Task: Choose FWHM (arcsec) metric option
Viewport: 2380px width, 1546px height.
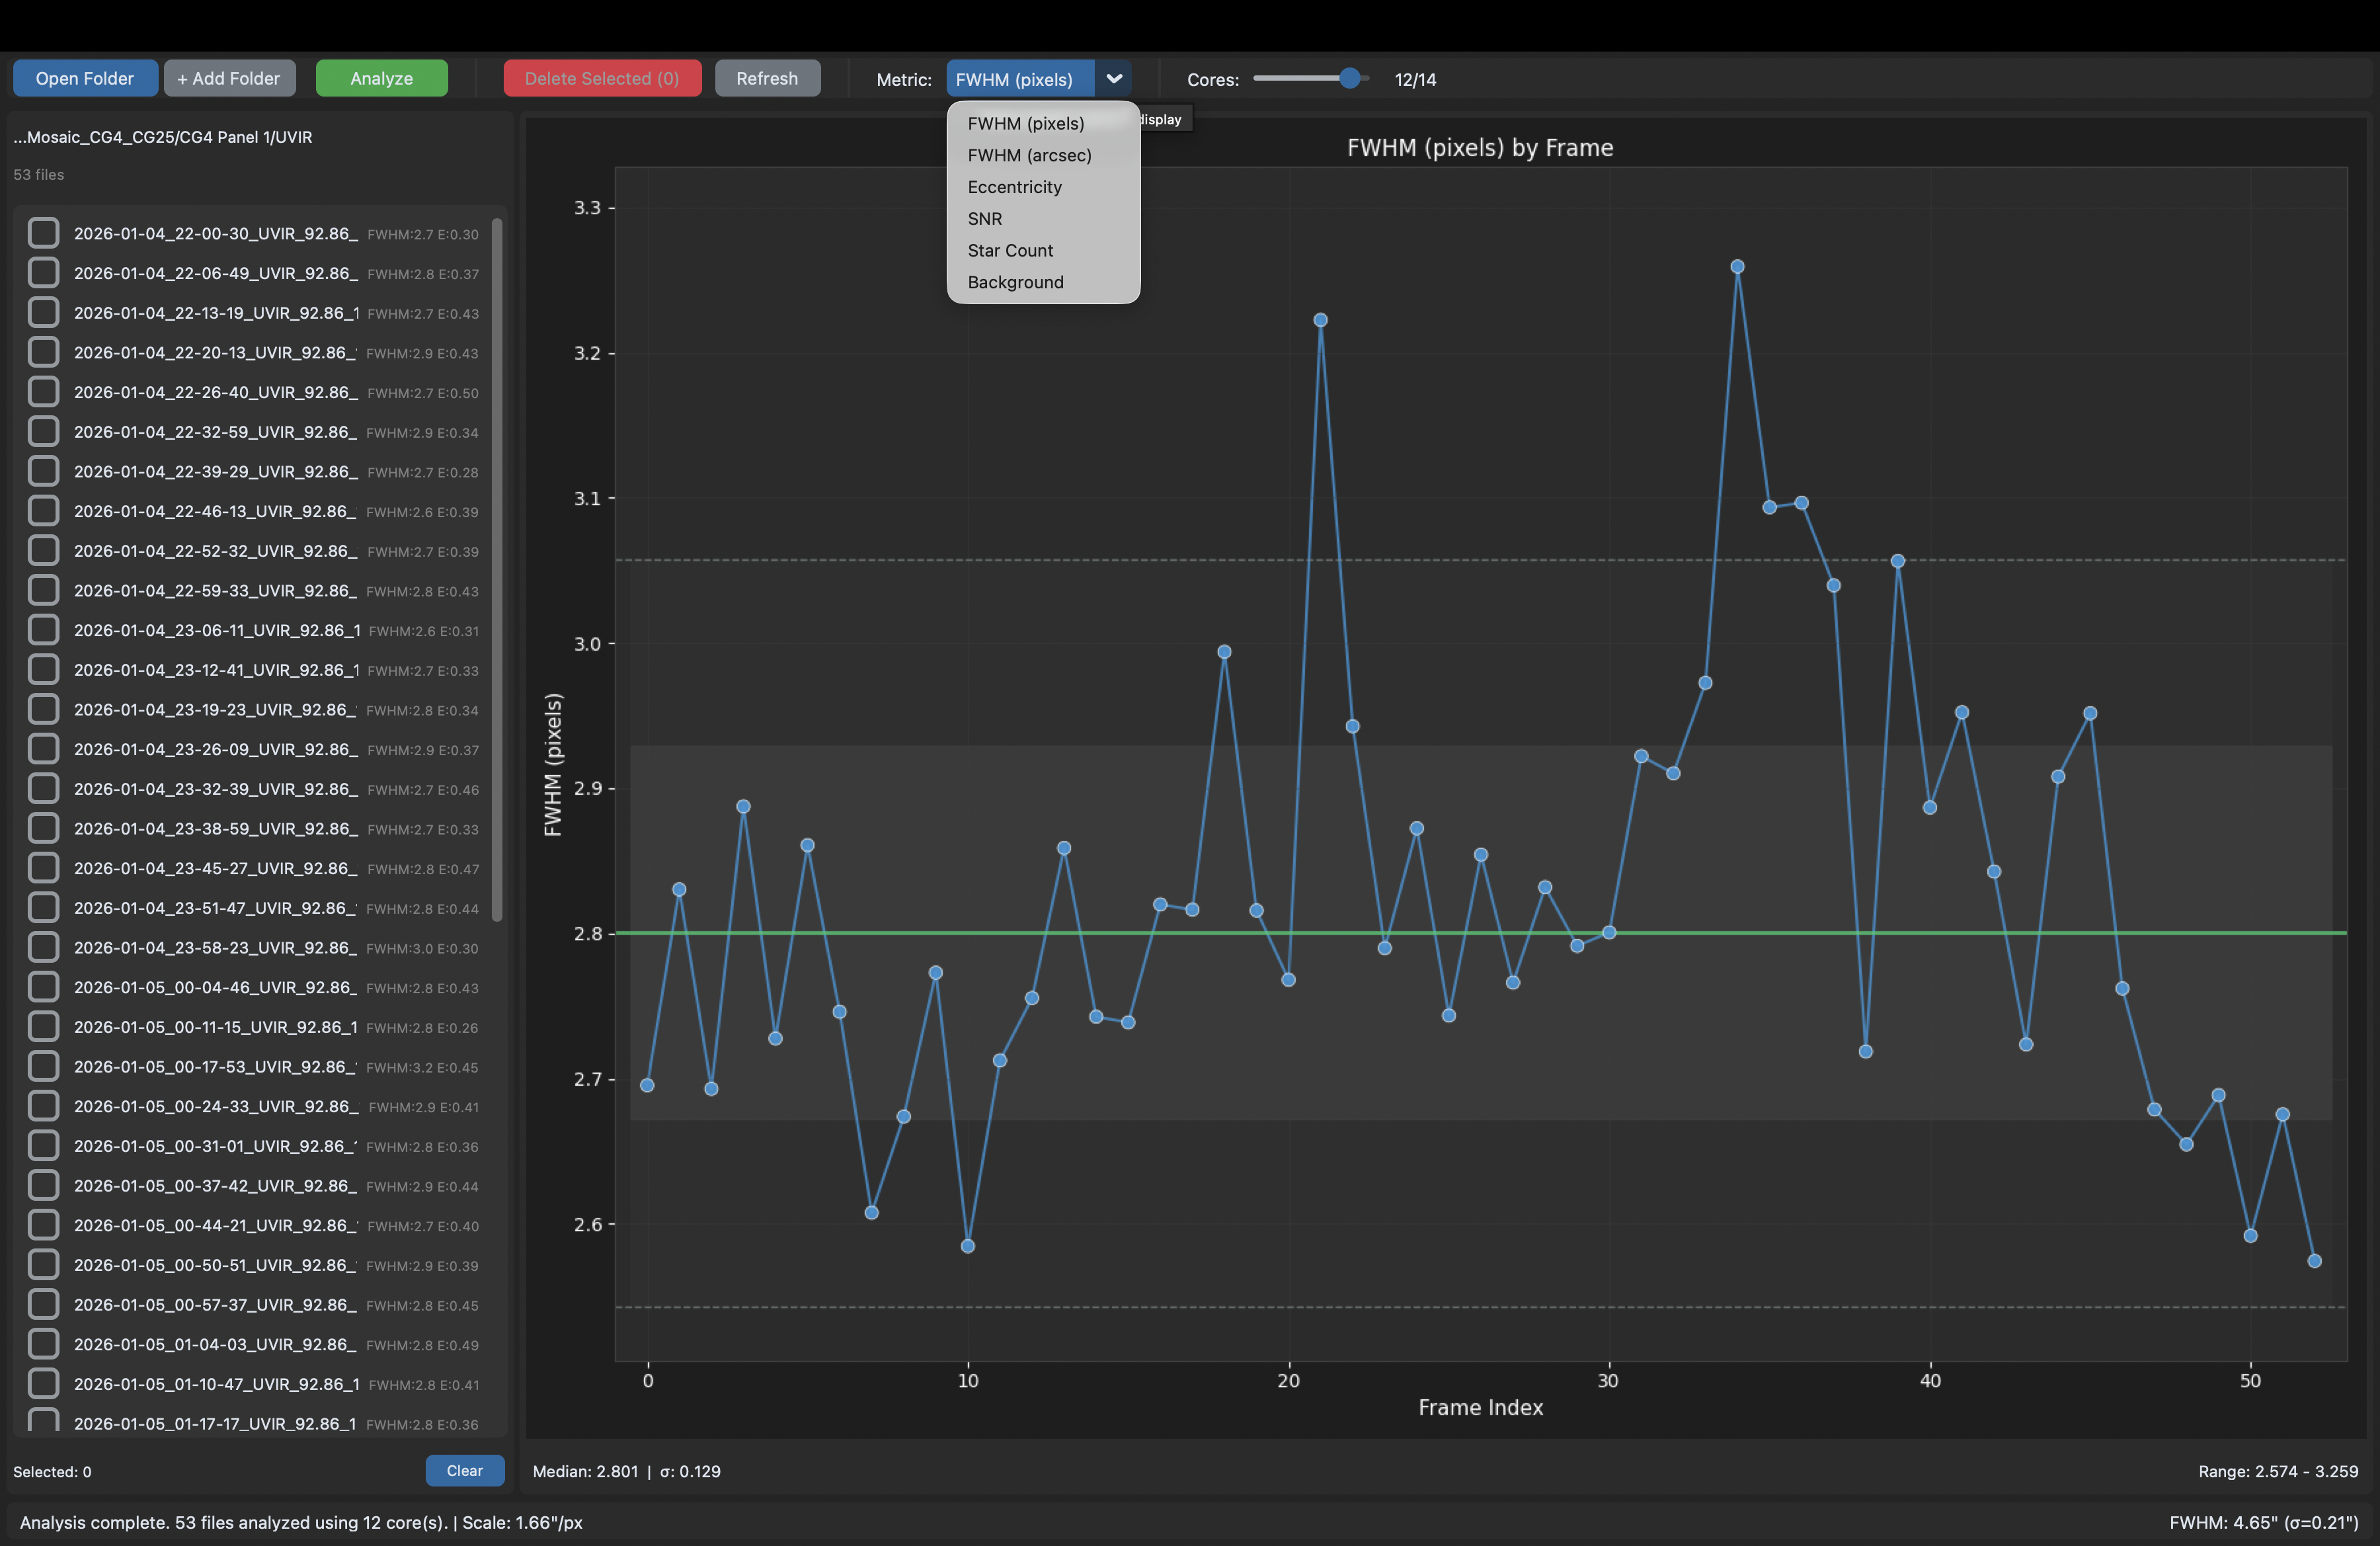Action: (x=1029, y=155)
